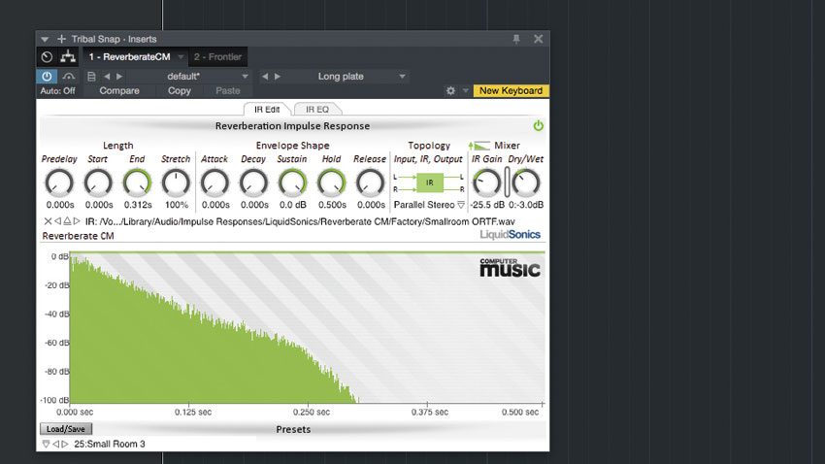Click the automation clock icon
Image resolution: width=825 pixels, height=464 pixels.
(x=47, y=57)
